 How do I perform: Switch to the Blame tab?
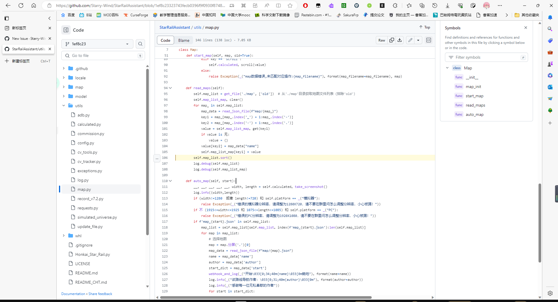[184, 40]
